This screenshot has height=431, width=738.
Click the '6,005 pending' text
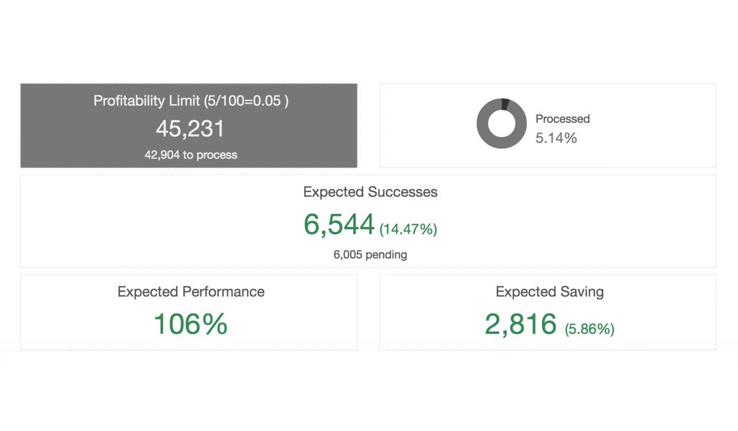[370, 254]
